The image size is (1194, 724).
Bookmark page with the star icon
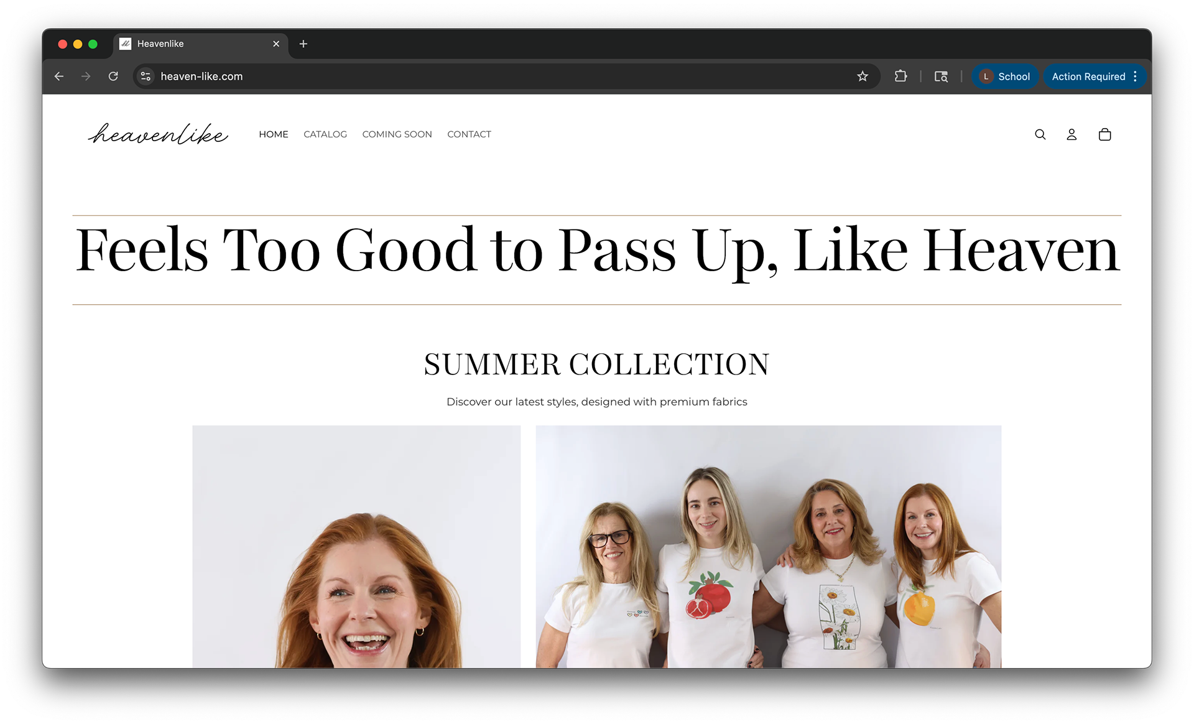[x=862, y=77]
